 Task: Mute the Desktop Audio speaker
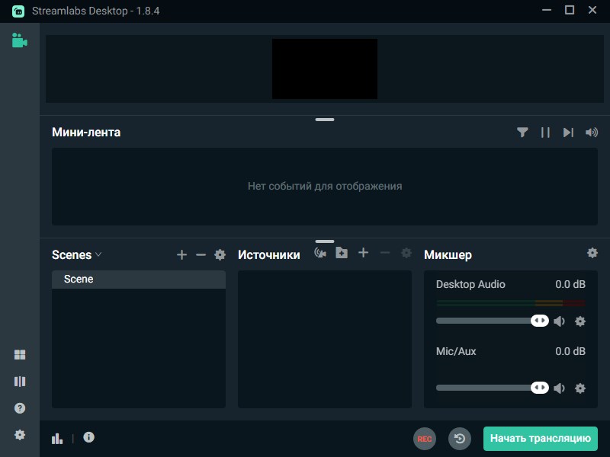point(559,321)
